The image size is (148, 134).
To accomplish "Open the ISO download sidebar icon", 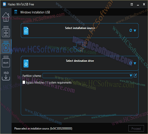I will (x=6, y=76).
